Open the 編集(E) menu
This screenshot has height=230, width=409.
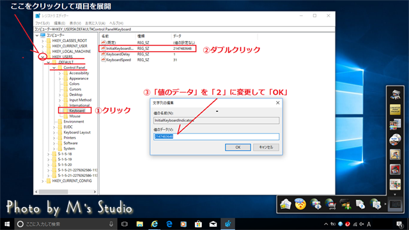coord(59,23)
